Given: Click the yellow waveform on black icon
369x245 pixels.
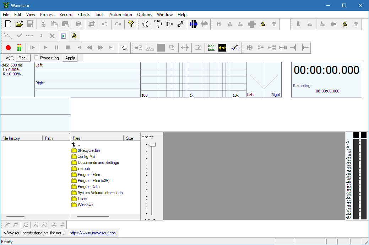Looking at the screenshot, I should tap(222, 48).
